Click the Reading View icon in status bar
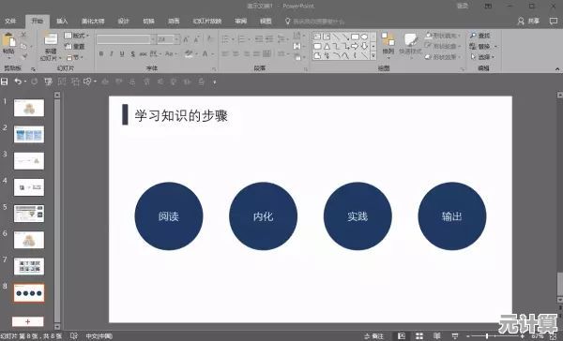563x341 pixels. click(437, 336)
